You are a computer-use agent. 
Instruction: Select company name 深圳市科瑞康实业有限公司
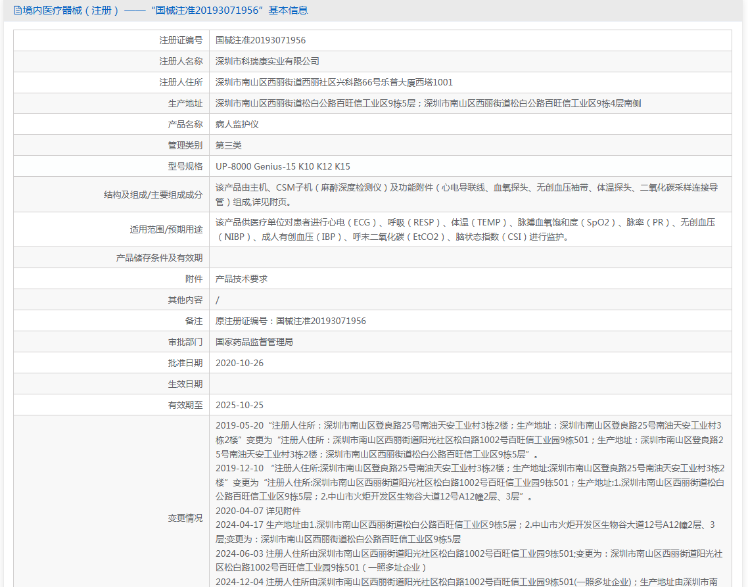point(267,62)
